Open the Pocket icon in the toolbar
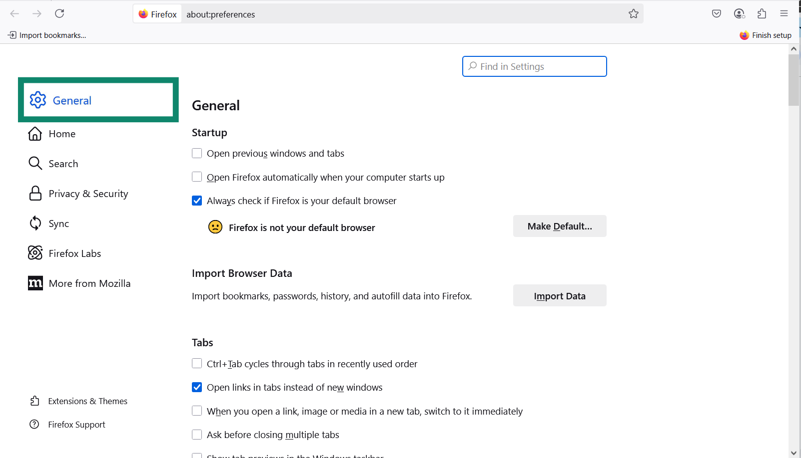 (716, 13)
